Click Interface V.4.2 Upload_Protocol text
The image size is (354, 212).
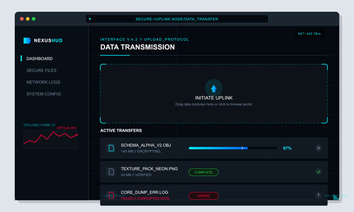click(x=145, y=39)
